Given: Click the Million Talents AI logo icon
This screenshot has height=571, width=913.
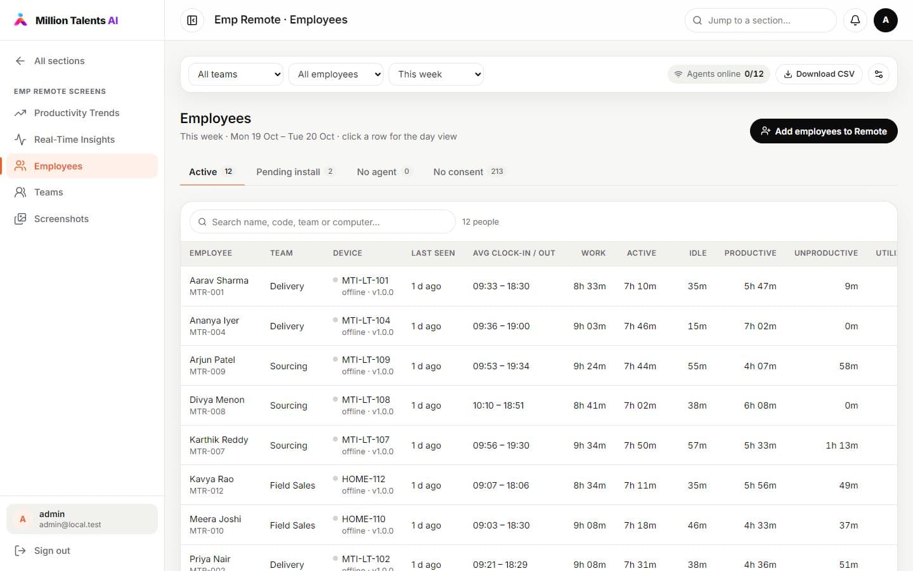Looking at the screenshot, I should pyautogui.click(x=21, y=20).
